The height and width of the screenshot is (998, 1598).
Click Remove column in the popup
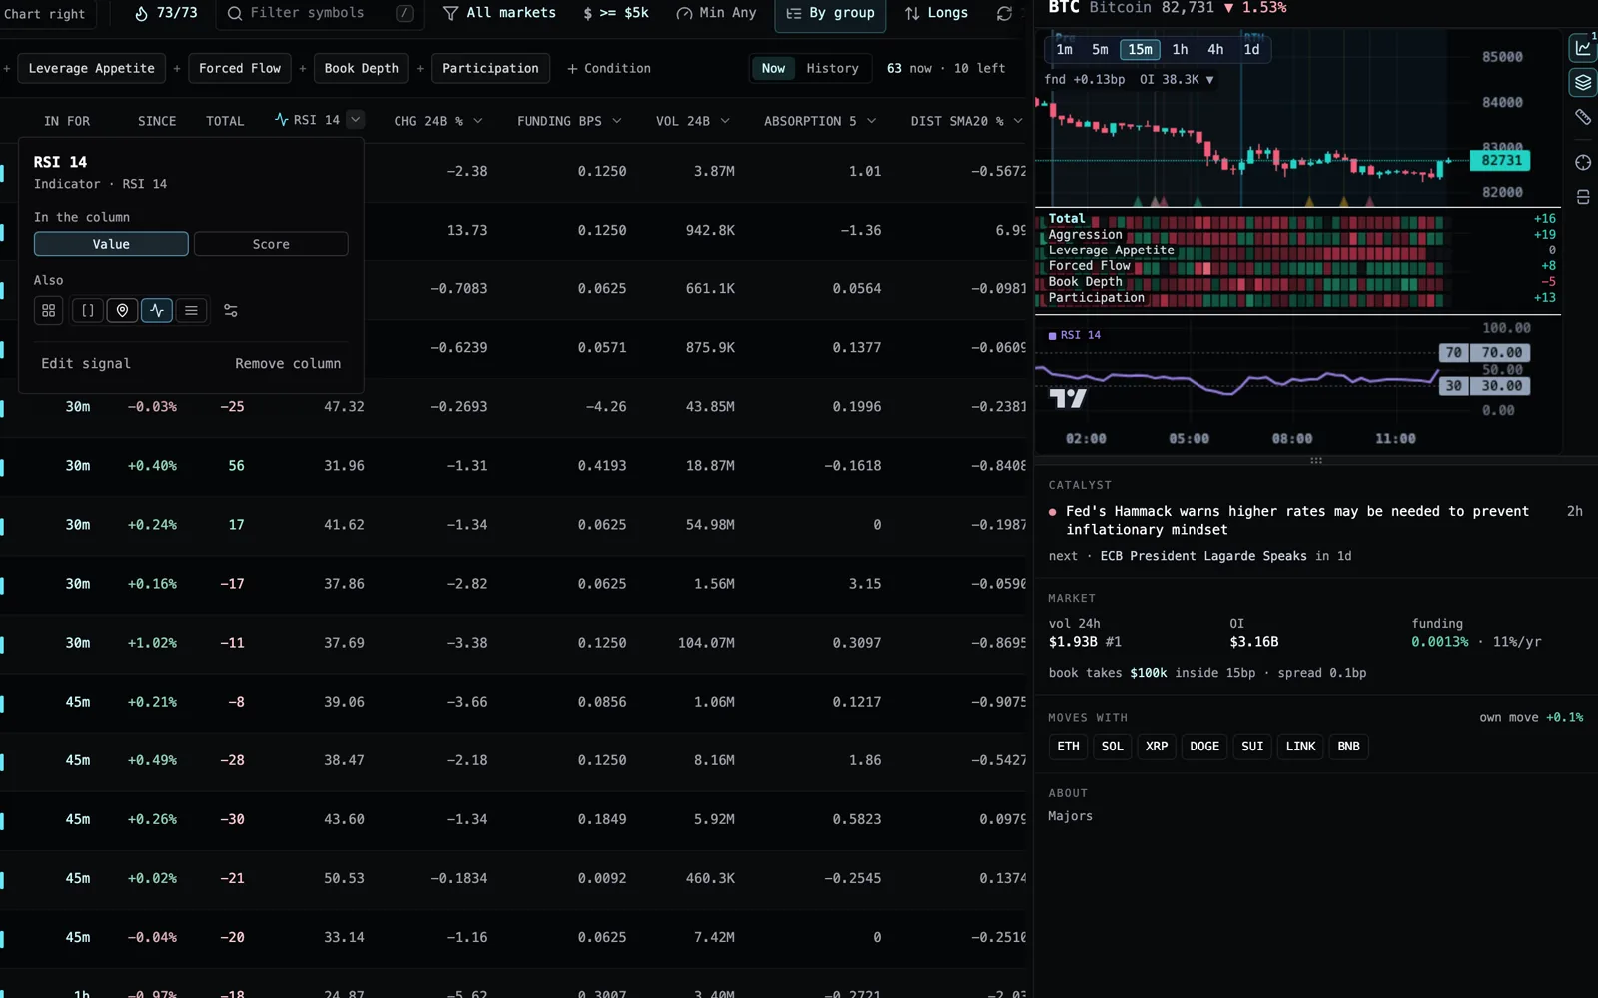tap(288, 363)
